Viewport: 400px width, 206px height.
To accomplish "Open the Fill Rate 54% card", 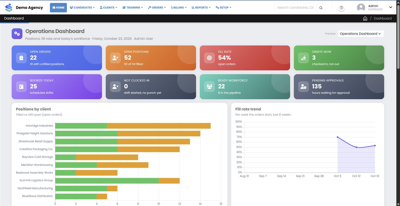I will pos(245,58).
